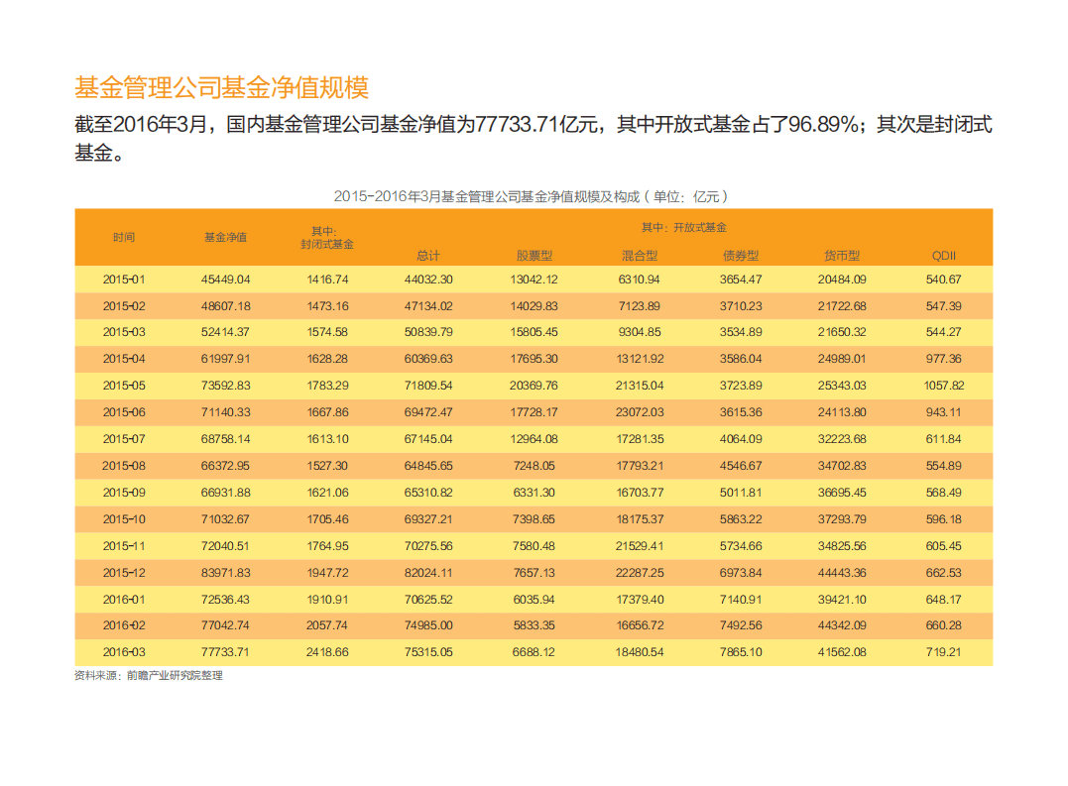Screen dimensions: 1068x786
Task: Click the 债券型 column header
Action: pos(739,255)
